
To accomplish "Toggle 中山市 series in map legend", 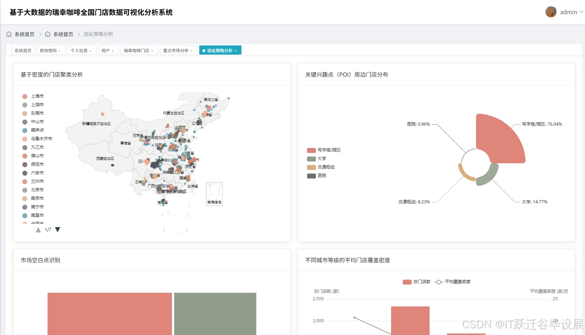I will click(x=33, y=122).
